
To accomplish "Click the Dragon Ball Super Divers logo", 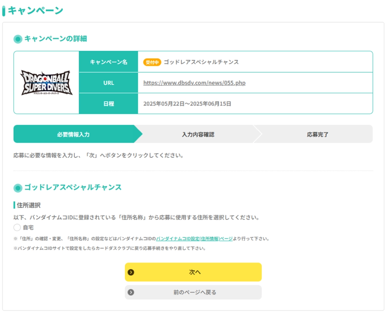I will (x=47, y=83).
